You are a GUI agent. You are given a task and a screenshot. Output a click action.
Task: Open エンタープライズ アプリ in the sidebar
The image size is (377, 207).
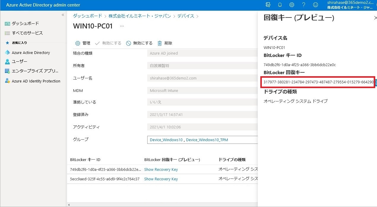point(35,71)
